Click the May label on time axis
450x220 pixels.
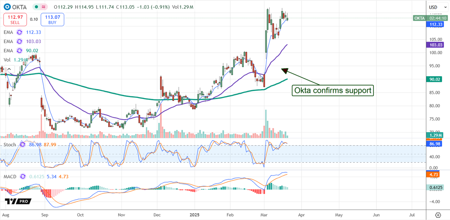[x=339, y=215]
